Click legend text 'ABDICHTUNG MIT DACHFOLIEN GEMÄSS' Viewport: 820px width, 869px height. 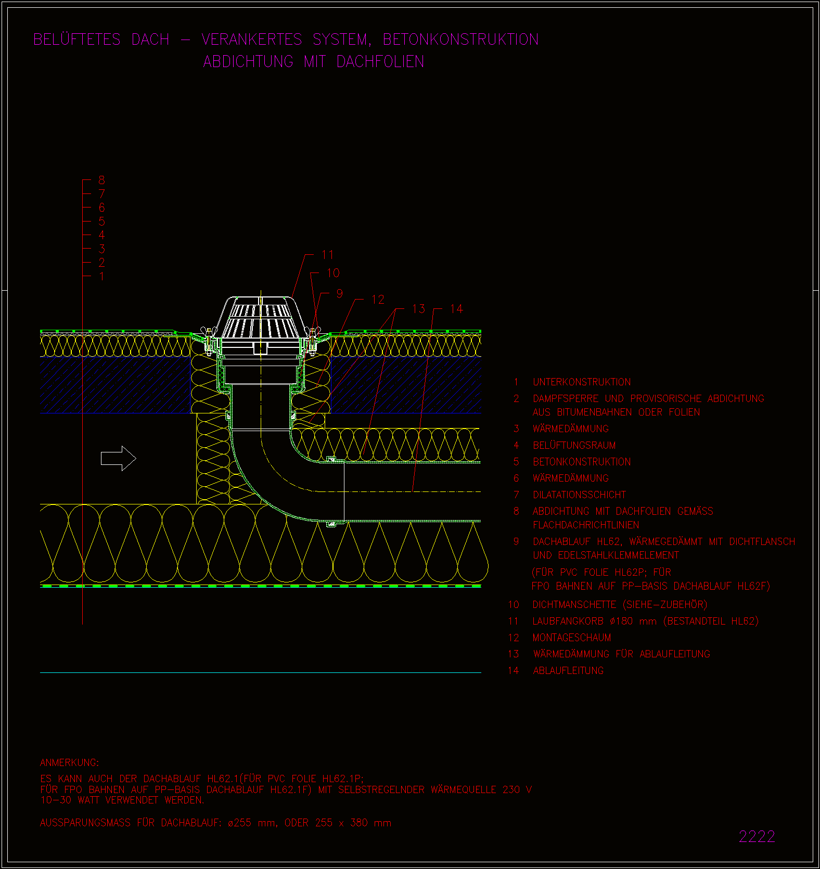623,511
